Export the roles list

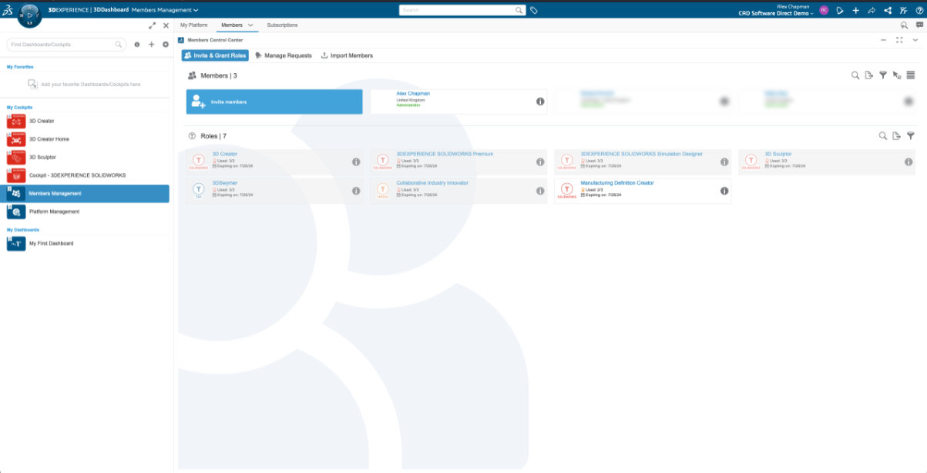tap(896, 136)
